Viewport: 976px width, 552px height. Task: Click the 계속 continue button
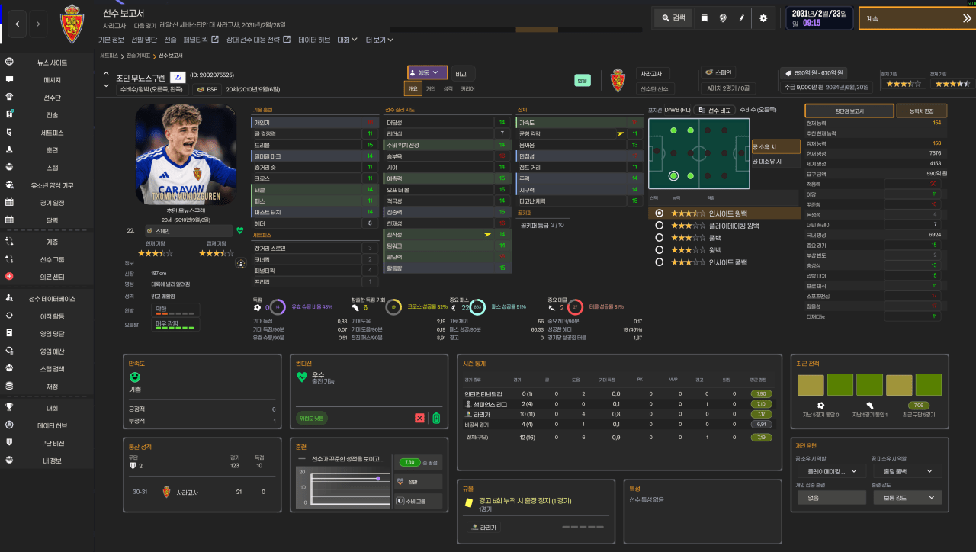(x=917, y=18)
